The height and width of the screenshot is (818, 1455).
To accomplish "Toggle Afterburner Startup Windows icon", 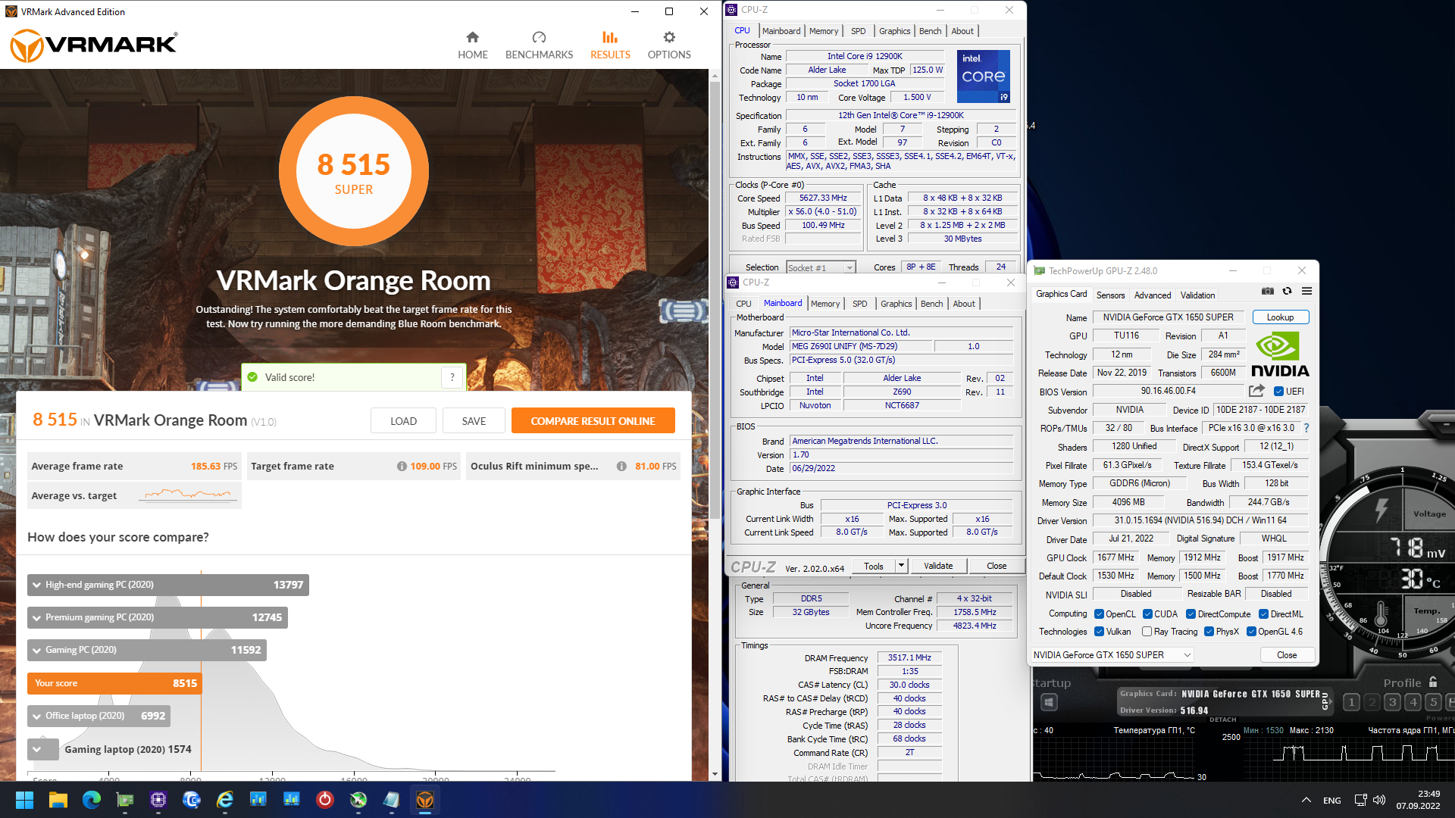I will point(1049,703).
